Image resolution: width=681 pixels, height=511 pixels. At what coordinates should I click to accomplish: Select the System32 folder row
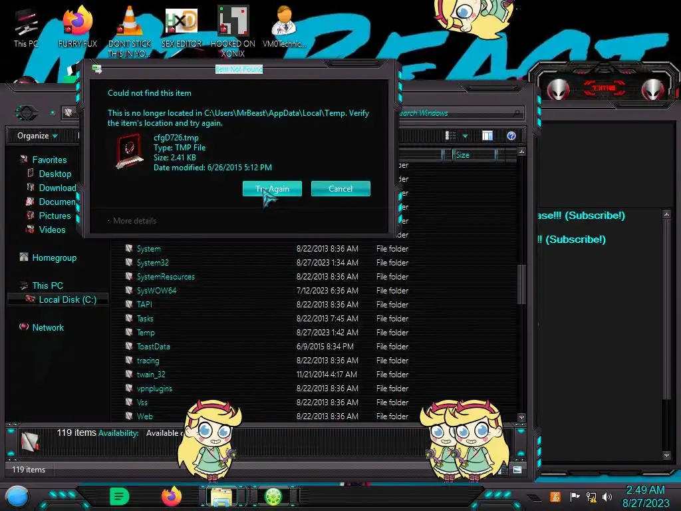point(314,262)
